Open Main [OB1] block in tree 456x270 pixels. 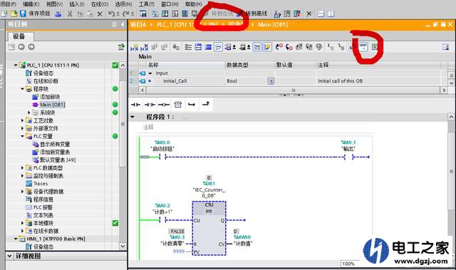(52, 105)
